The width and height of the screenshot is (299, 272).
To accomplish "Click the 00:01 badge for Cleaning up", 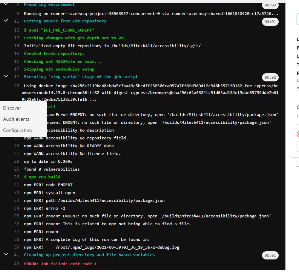I will click(x=270, y=255).
